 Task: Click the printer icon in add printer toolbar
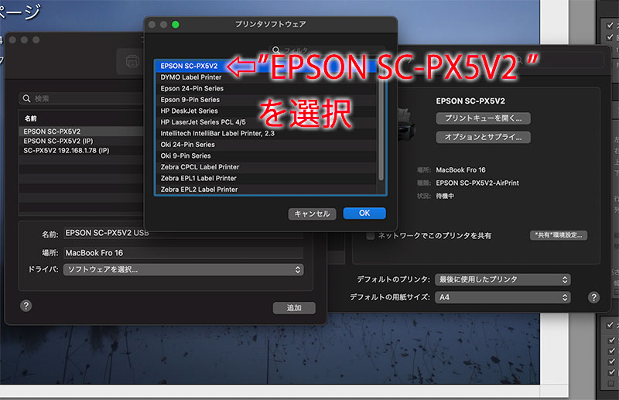click(132, 61)
